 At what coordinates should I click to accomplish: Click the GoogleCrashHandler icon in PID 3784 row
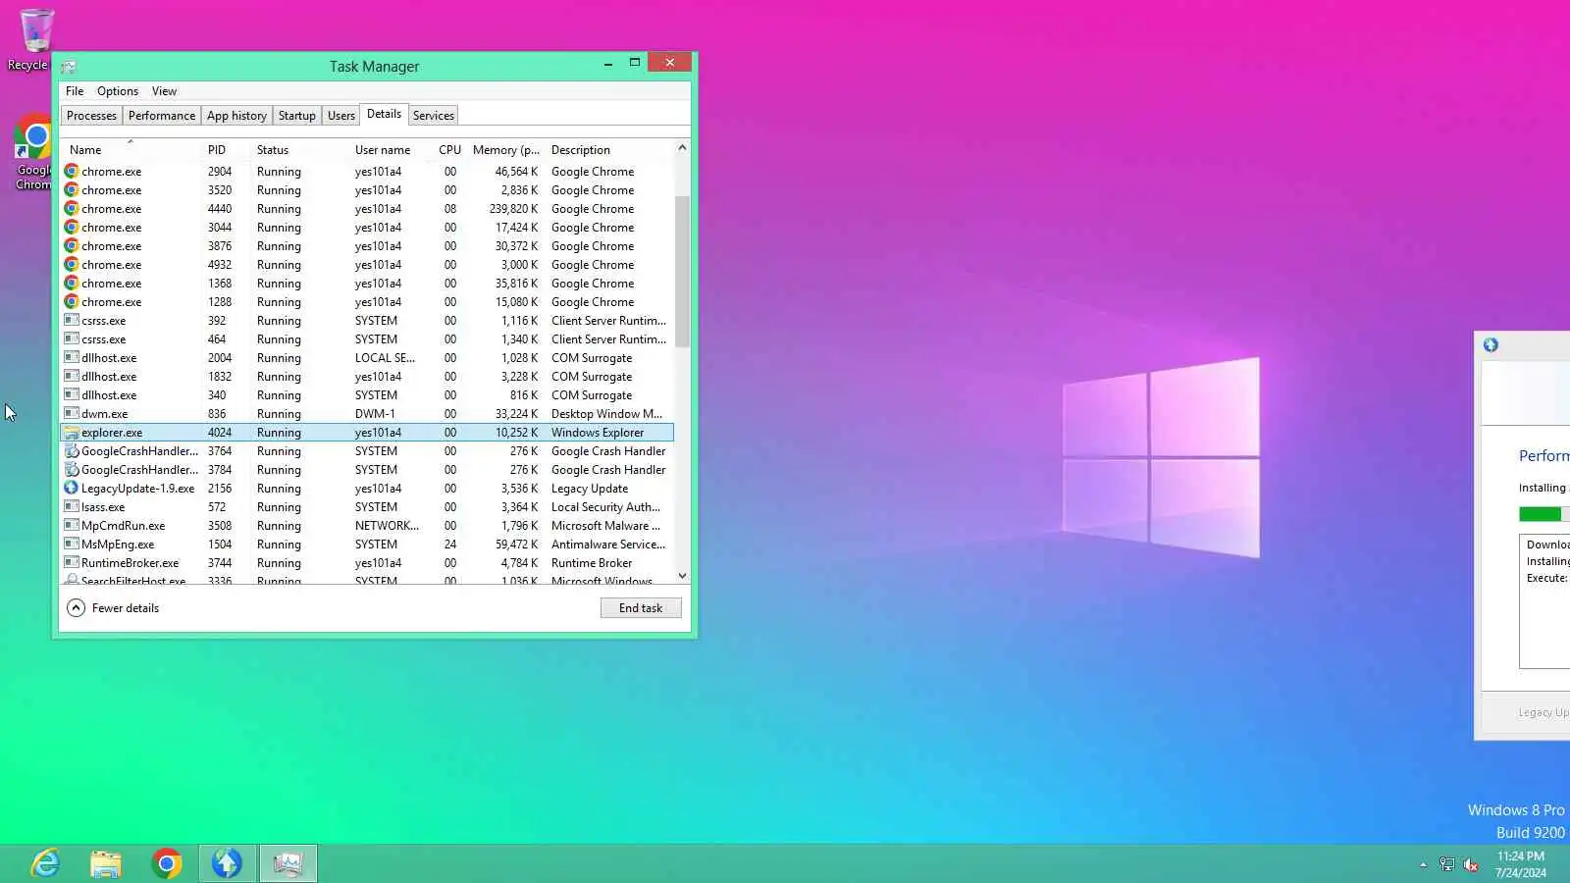coord(72,470)
